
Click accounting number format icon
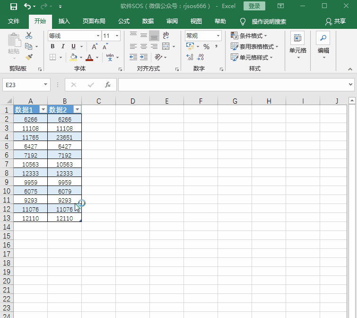tap(190, 46)
